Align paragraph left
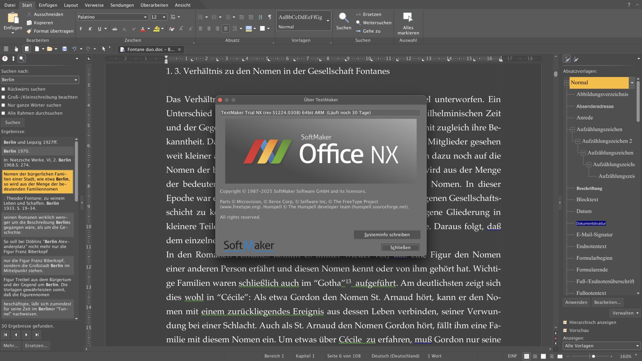This screenshot has width=642, height=361. (x=200, y=29)
